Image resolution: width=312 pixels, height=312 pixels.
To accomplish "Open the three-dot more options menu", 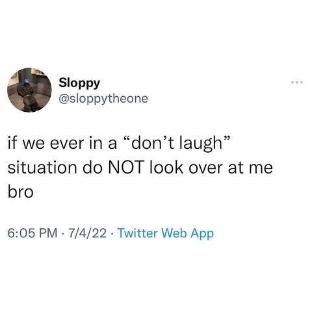I will point(297,83).
